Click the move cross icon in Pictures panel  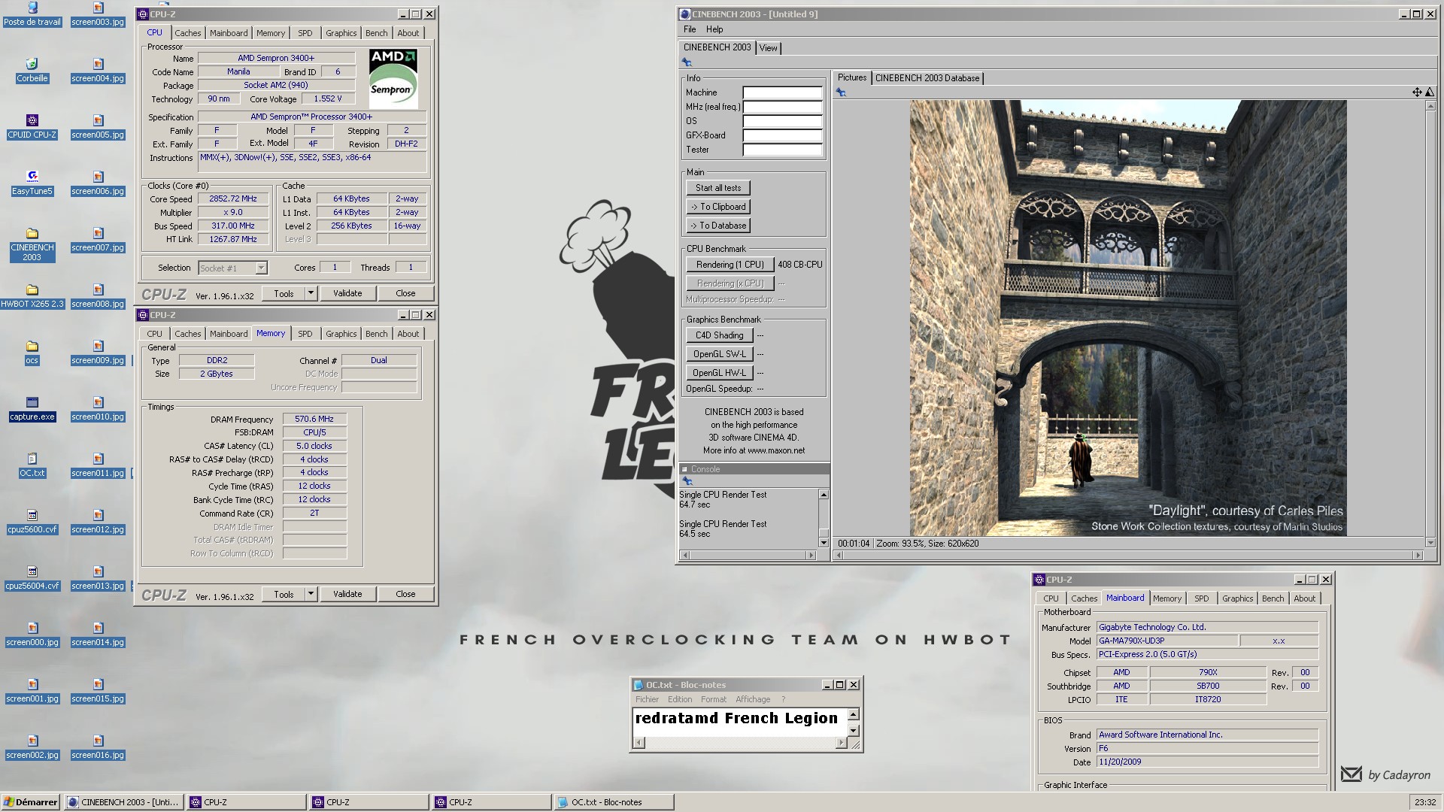click(x=1417, y=92)
